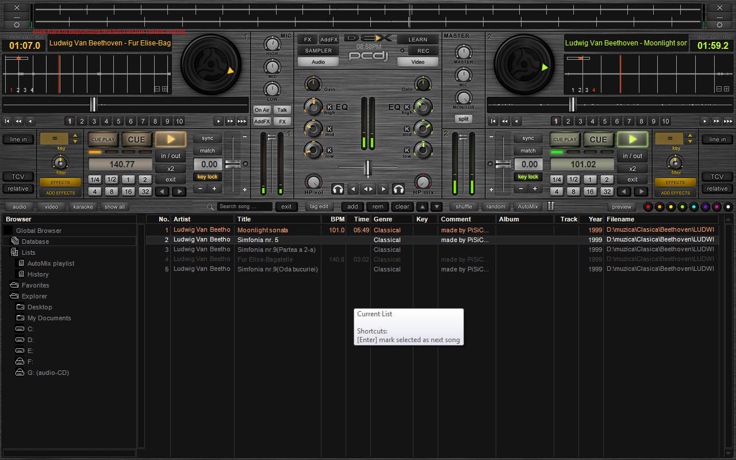Click the crossfader handle
736x460 pixels.
[368, 168]
